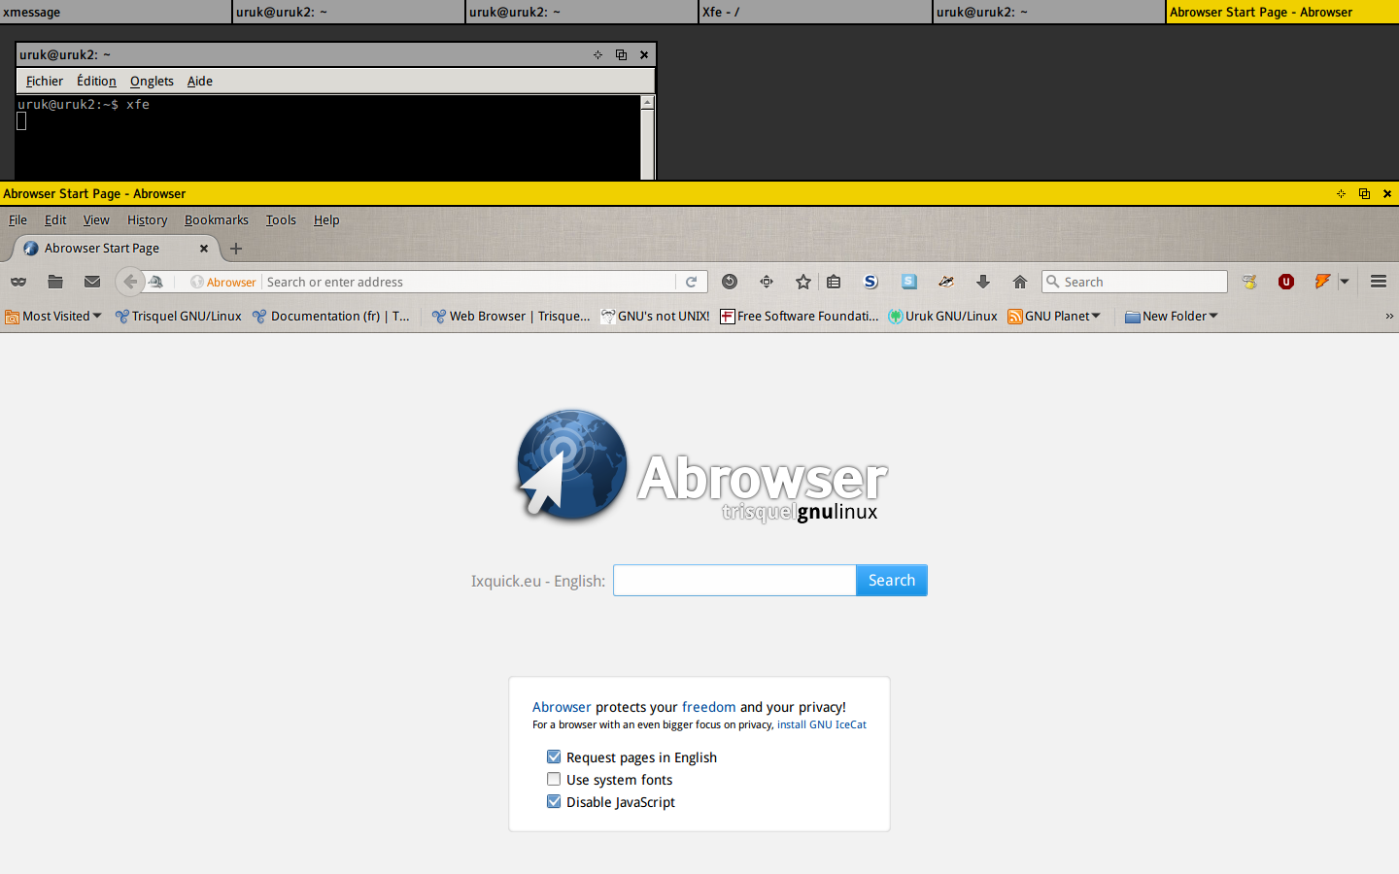Screen dimensions: 1399x874
Task: Open the Bookmarks menu
Action: tap(217, 220)
